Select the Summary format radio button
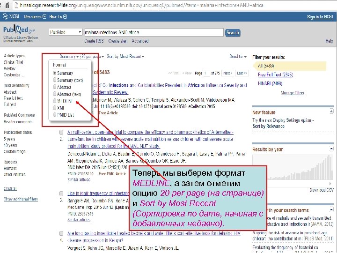The height and width of the screenshot is (253, 337). click(x=55, y=73)
